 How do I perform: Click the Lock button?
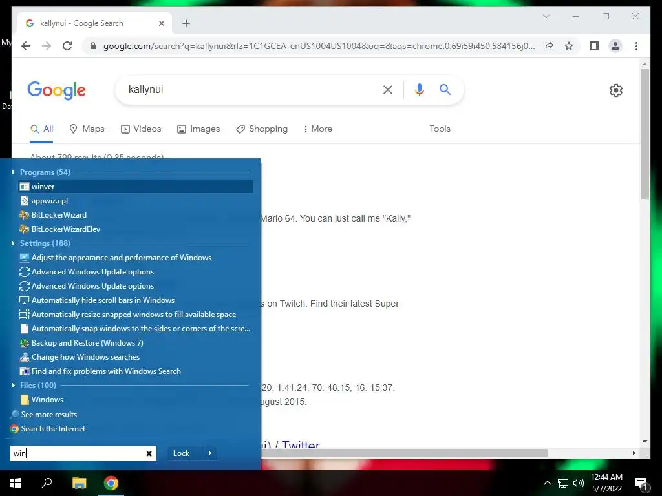(186, 453)
